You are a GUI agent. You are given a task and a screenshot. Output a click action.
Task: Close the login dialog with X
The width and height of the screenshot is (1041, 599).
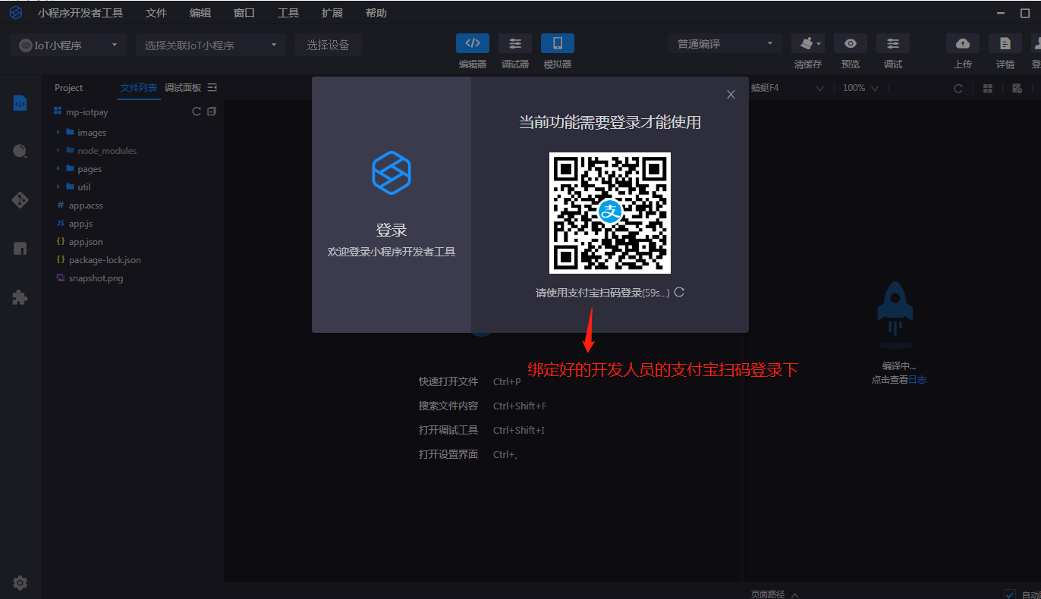pyautogui.click(x=731, y=95)
